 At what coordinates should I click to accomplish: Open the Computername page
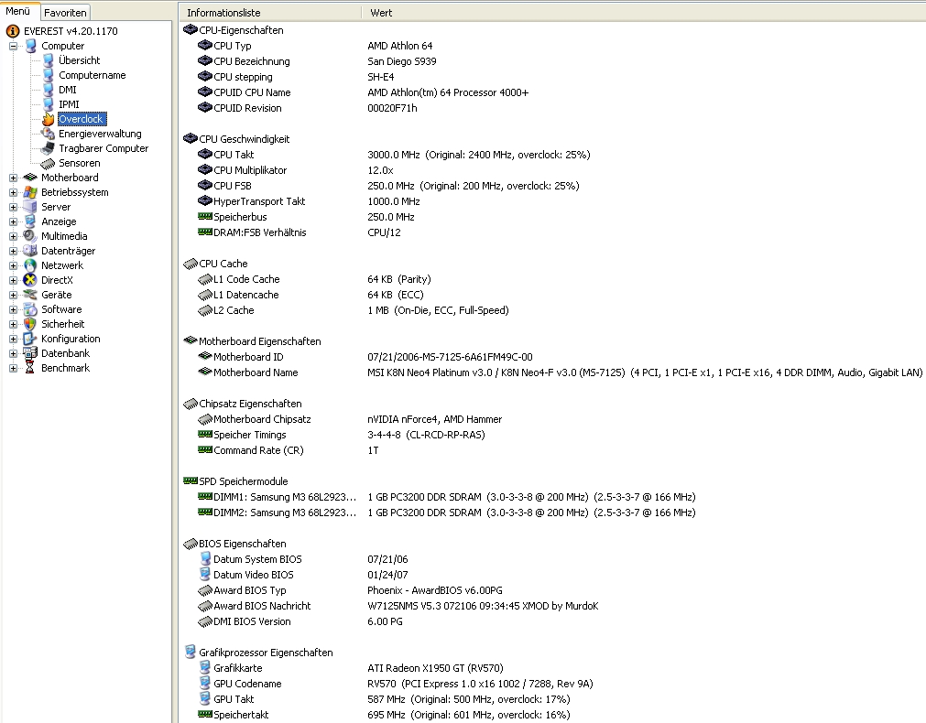(x=93, y=75)
